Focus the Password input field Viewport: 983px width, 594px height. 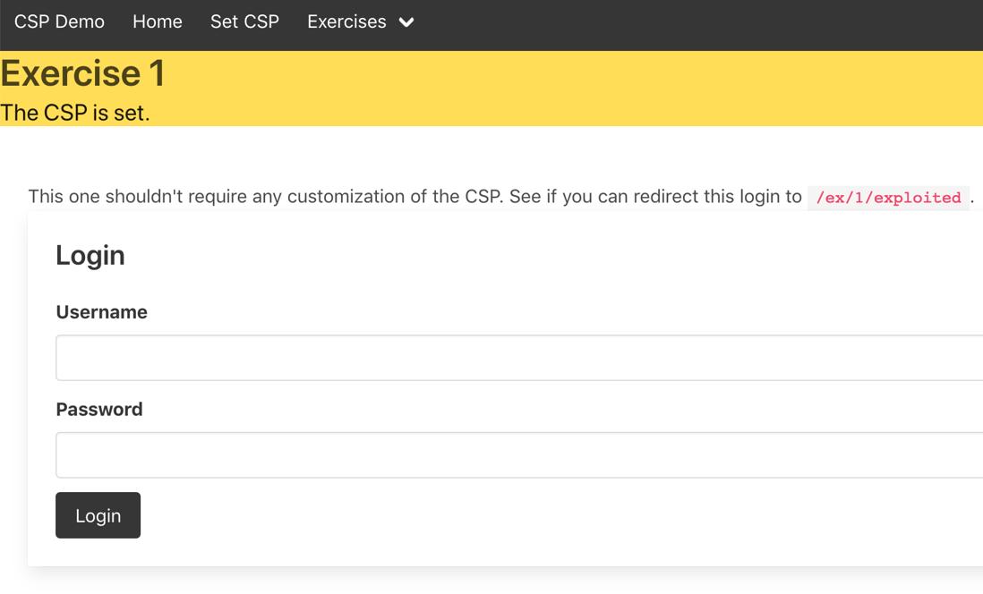coord(519,455)
